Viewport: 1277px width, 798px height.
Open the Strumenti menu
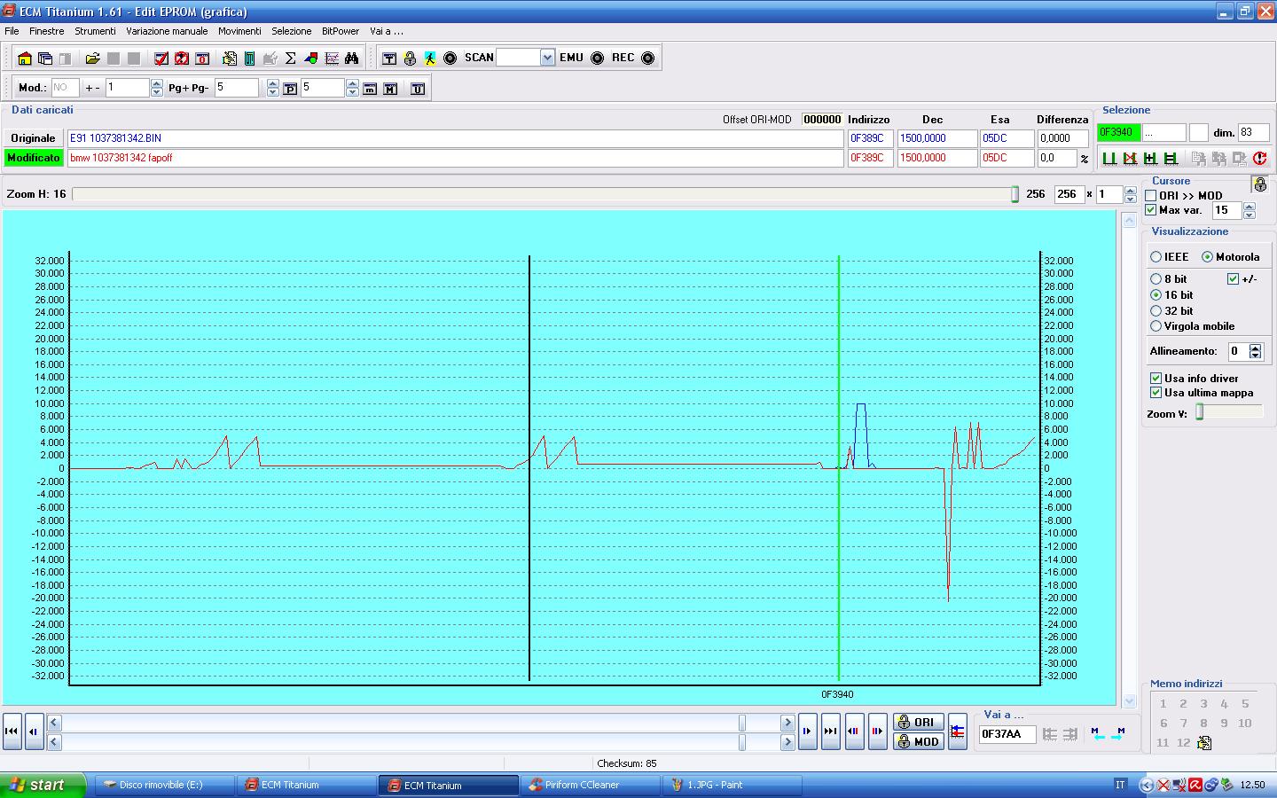[x=95, y=31]
